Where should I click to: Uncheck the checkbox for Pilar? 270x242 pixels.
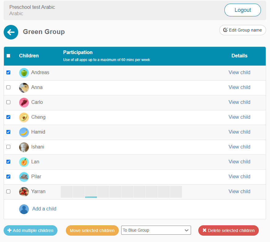coord(9,177)
